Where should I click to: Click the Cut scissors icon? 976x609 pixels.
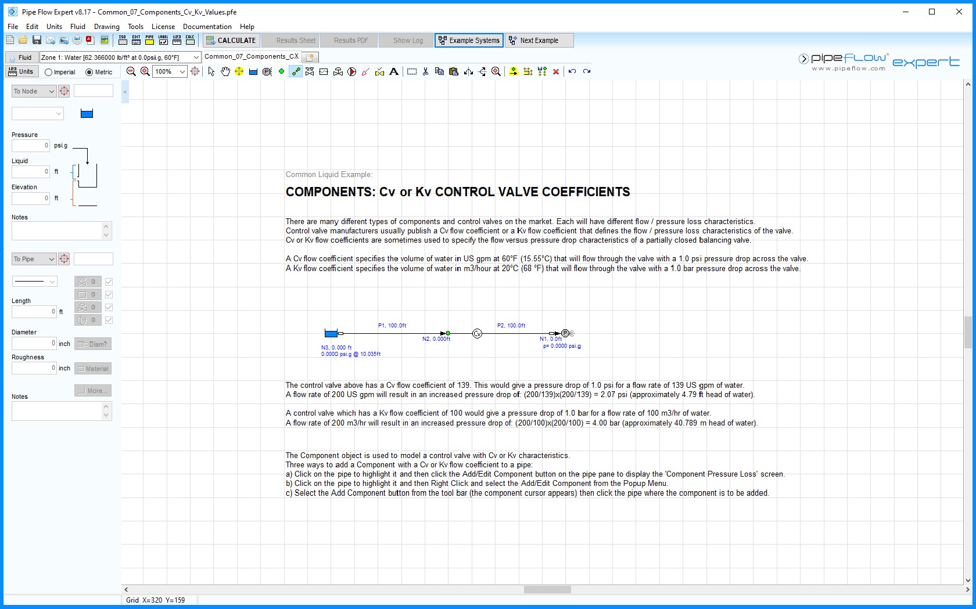[425, 71]
